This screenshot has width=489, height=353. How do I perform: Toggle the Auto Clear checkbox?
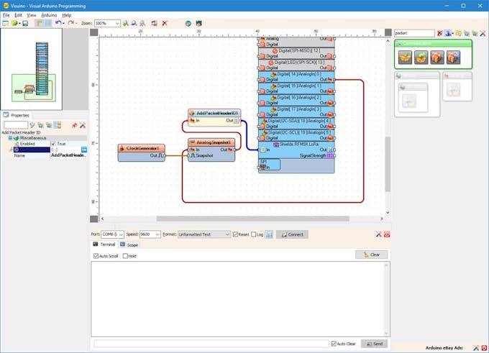coord(334,344)
